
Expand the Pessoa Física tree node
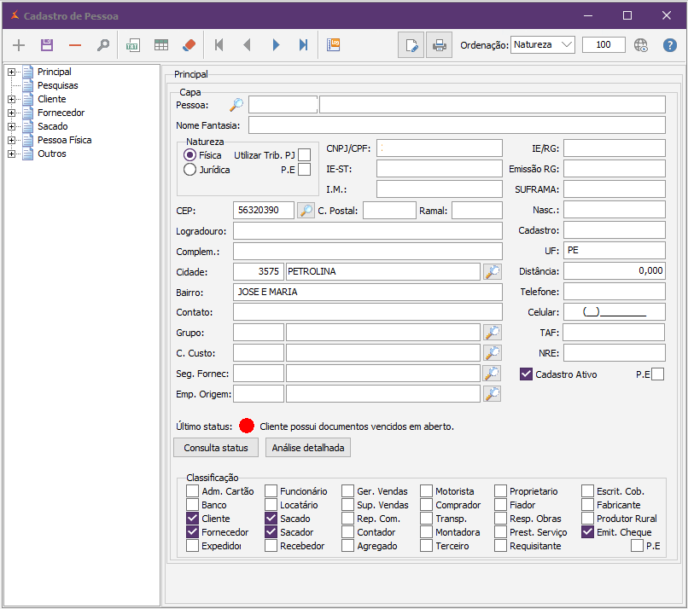tap(11, 141)
